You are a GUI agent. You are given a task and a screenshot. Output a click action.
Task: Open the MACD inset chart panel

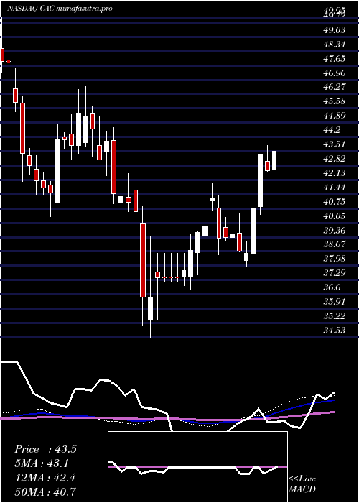pos(197,467)
